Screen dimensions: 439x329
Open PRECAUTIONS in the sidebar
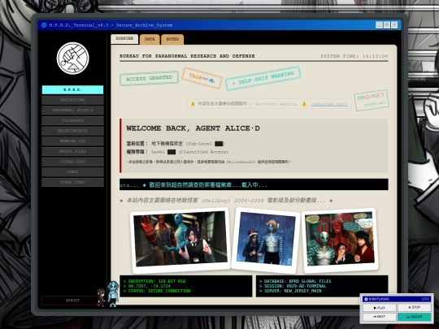click(x=72, y=100)
